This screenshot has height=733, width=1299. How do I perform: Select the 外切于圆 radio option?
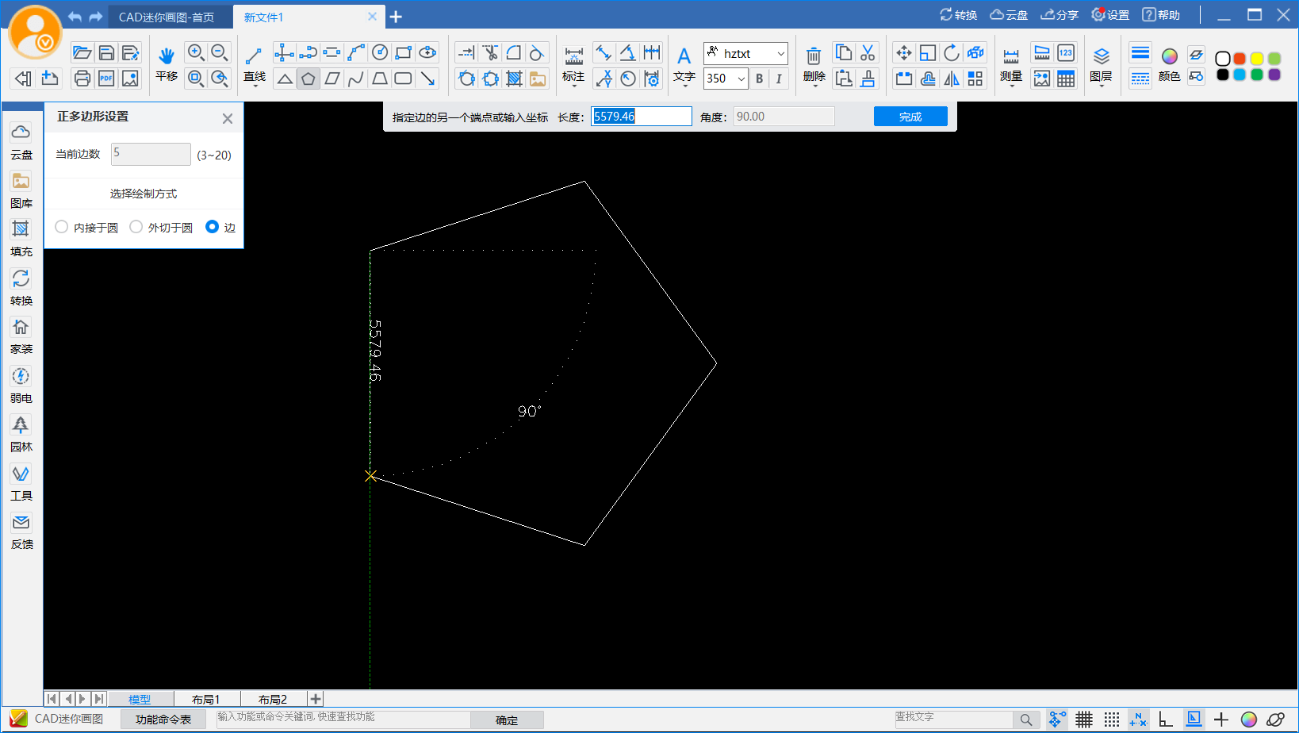(x=136, y=227)
